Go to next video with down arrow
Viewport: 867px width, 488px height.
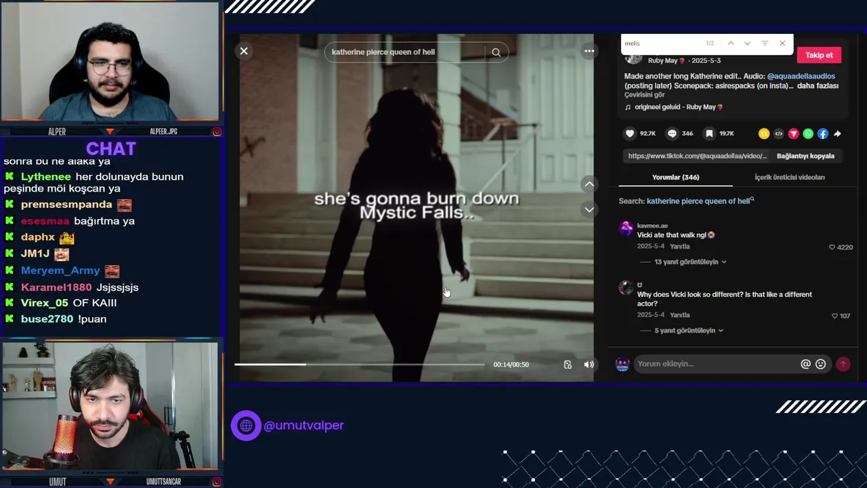click(x=589, y=209)
